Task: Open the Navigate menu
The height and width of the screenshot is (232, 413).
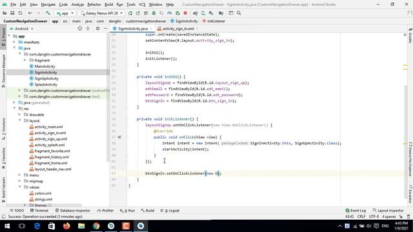Action: (x=48, y=5)
